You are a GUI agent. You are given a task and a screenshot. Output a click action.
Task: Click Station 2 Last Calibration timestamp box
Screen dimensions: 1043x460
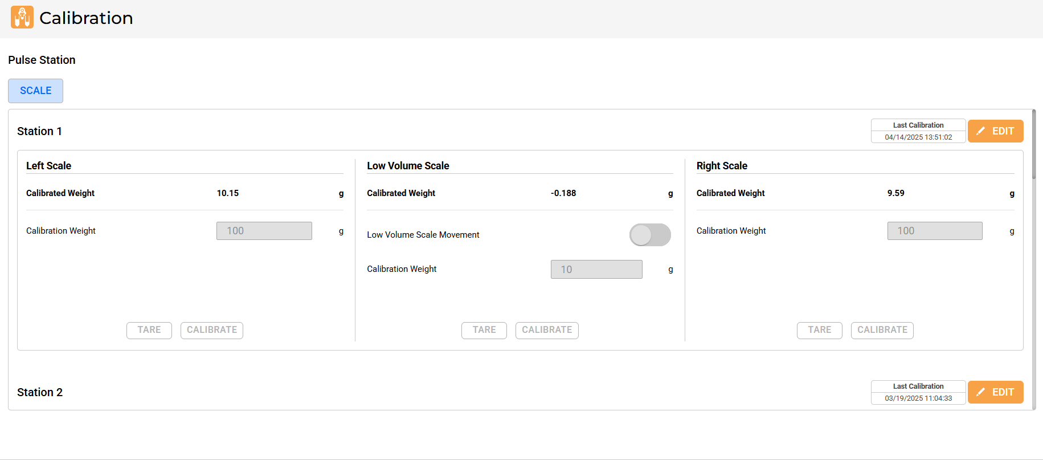coord(918,392)
